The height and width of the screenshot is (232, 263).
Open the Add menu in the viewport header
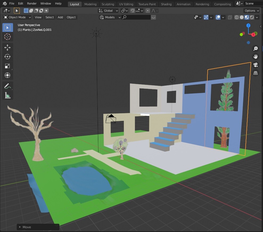pos(60,17)
